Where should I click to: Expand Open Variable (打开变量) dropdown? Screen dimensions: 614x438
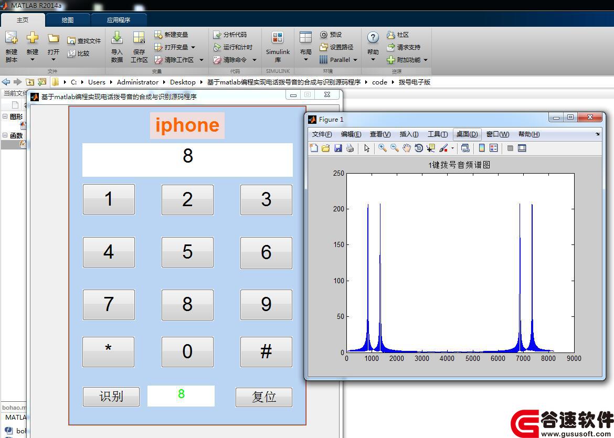193,47
